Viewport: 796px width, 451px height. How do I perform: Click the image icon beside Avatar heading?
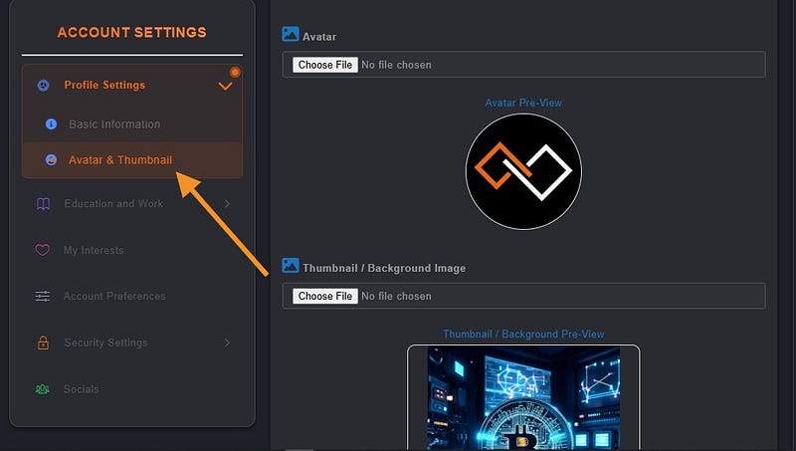[291, 34]
